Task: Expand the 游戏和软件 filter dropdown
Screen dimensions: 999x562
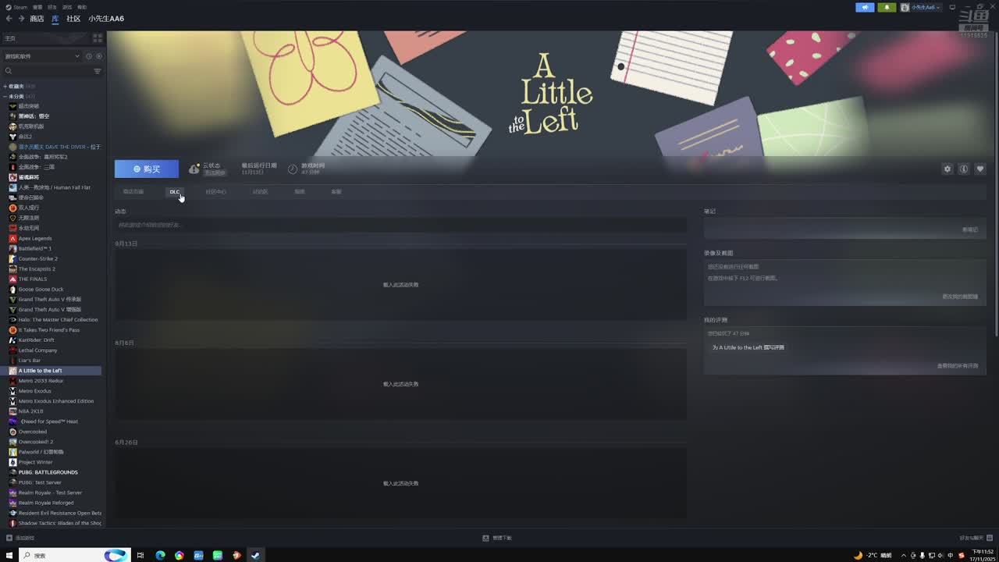Action: coord(42,56)
